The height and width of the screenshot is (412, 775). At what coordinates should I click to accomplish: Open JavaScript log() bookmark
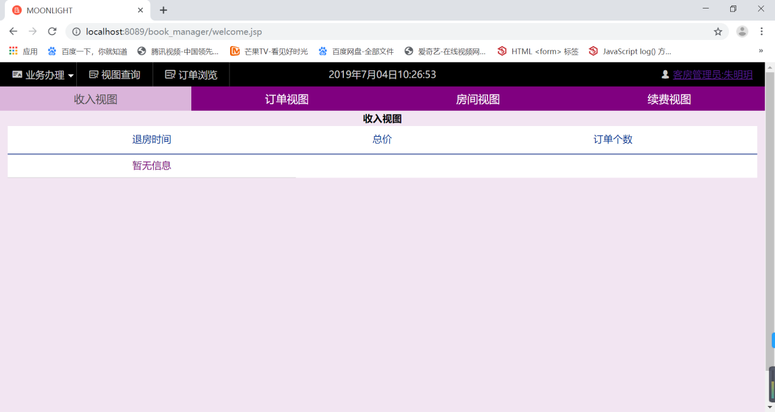coord(630,51)
